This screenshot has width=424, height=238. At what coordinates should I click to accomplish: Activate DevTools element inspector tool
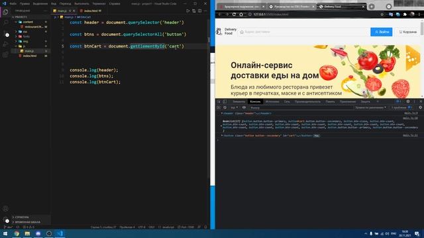(x=219, y=101)
